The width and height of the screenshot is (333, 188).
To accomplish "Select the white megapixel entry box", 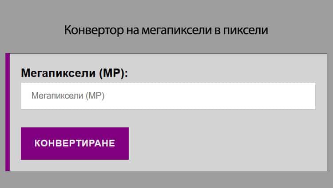I will [x=168, y=96].
